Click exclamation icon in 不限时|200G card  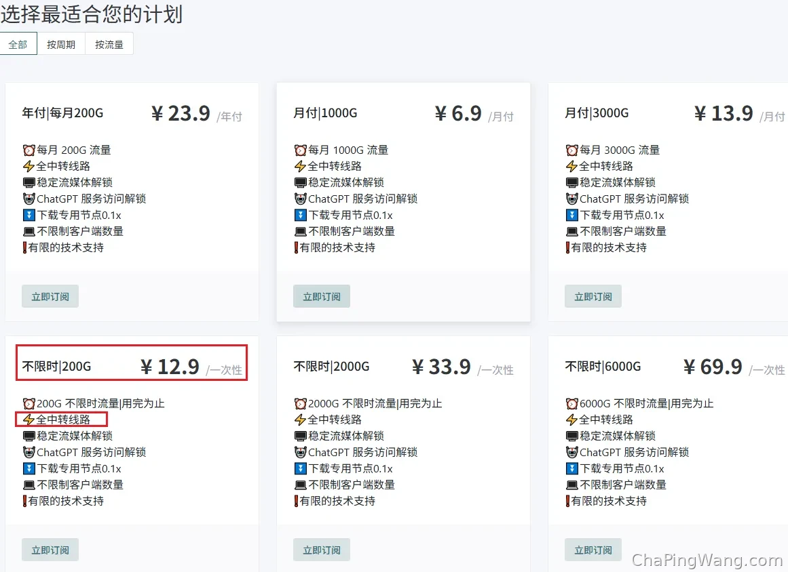[x=25, y=501]
